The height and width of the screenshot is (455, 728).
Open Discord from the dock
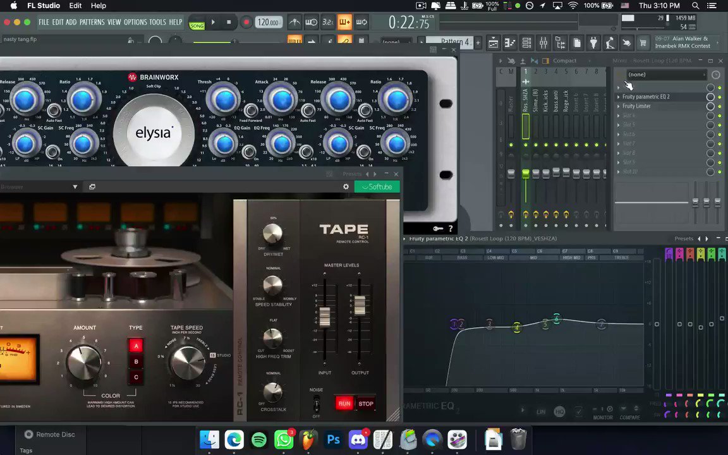click(358, 439)
